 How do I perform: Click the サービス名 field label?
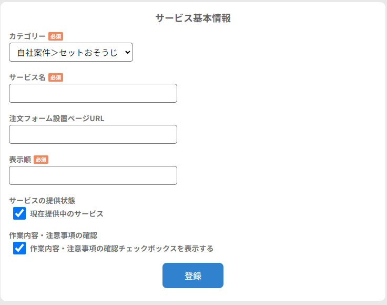coord(27,77)
